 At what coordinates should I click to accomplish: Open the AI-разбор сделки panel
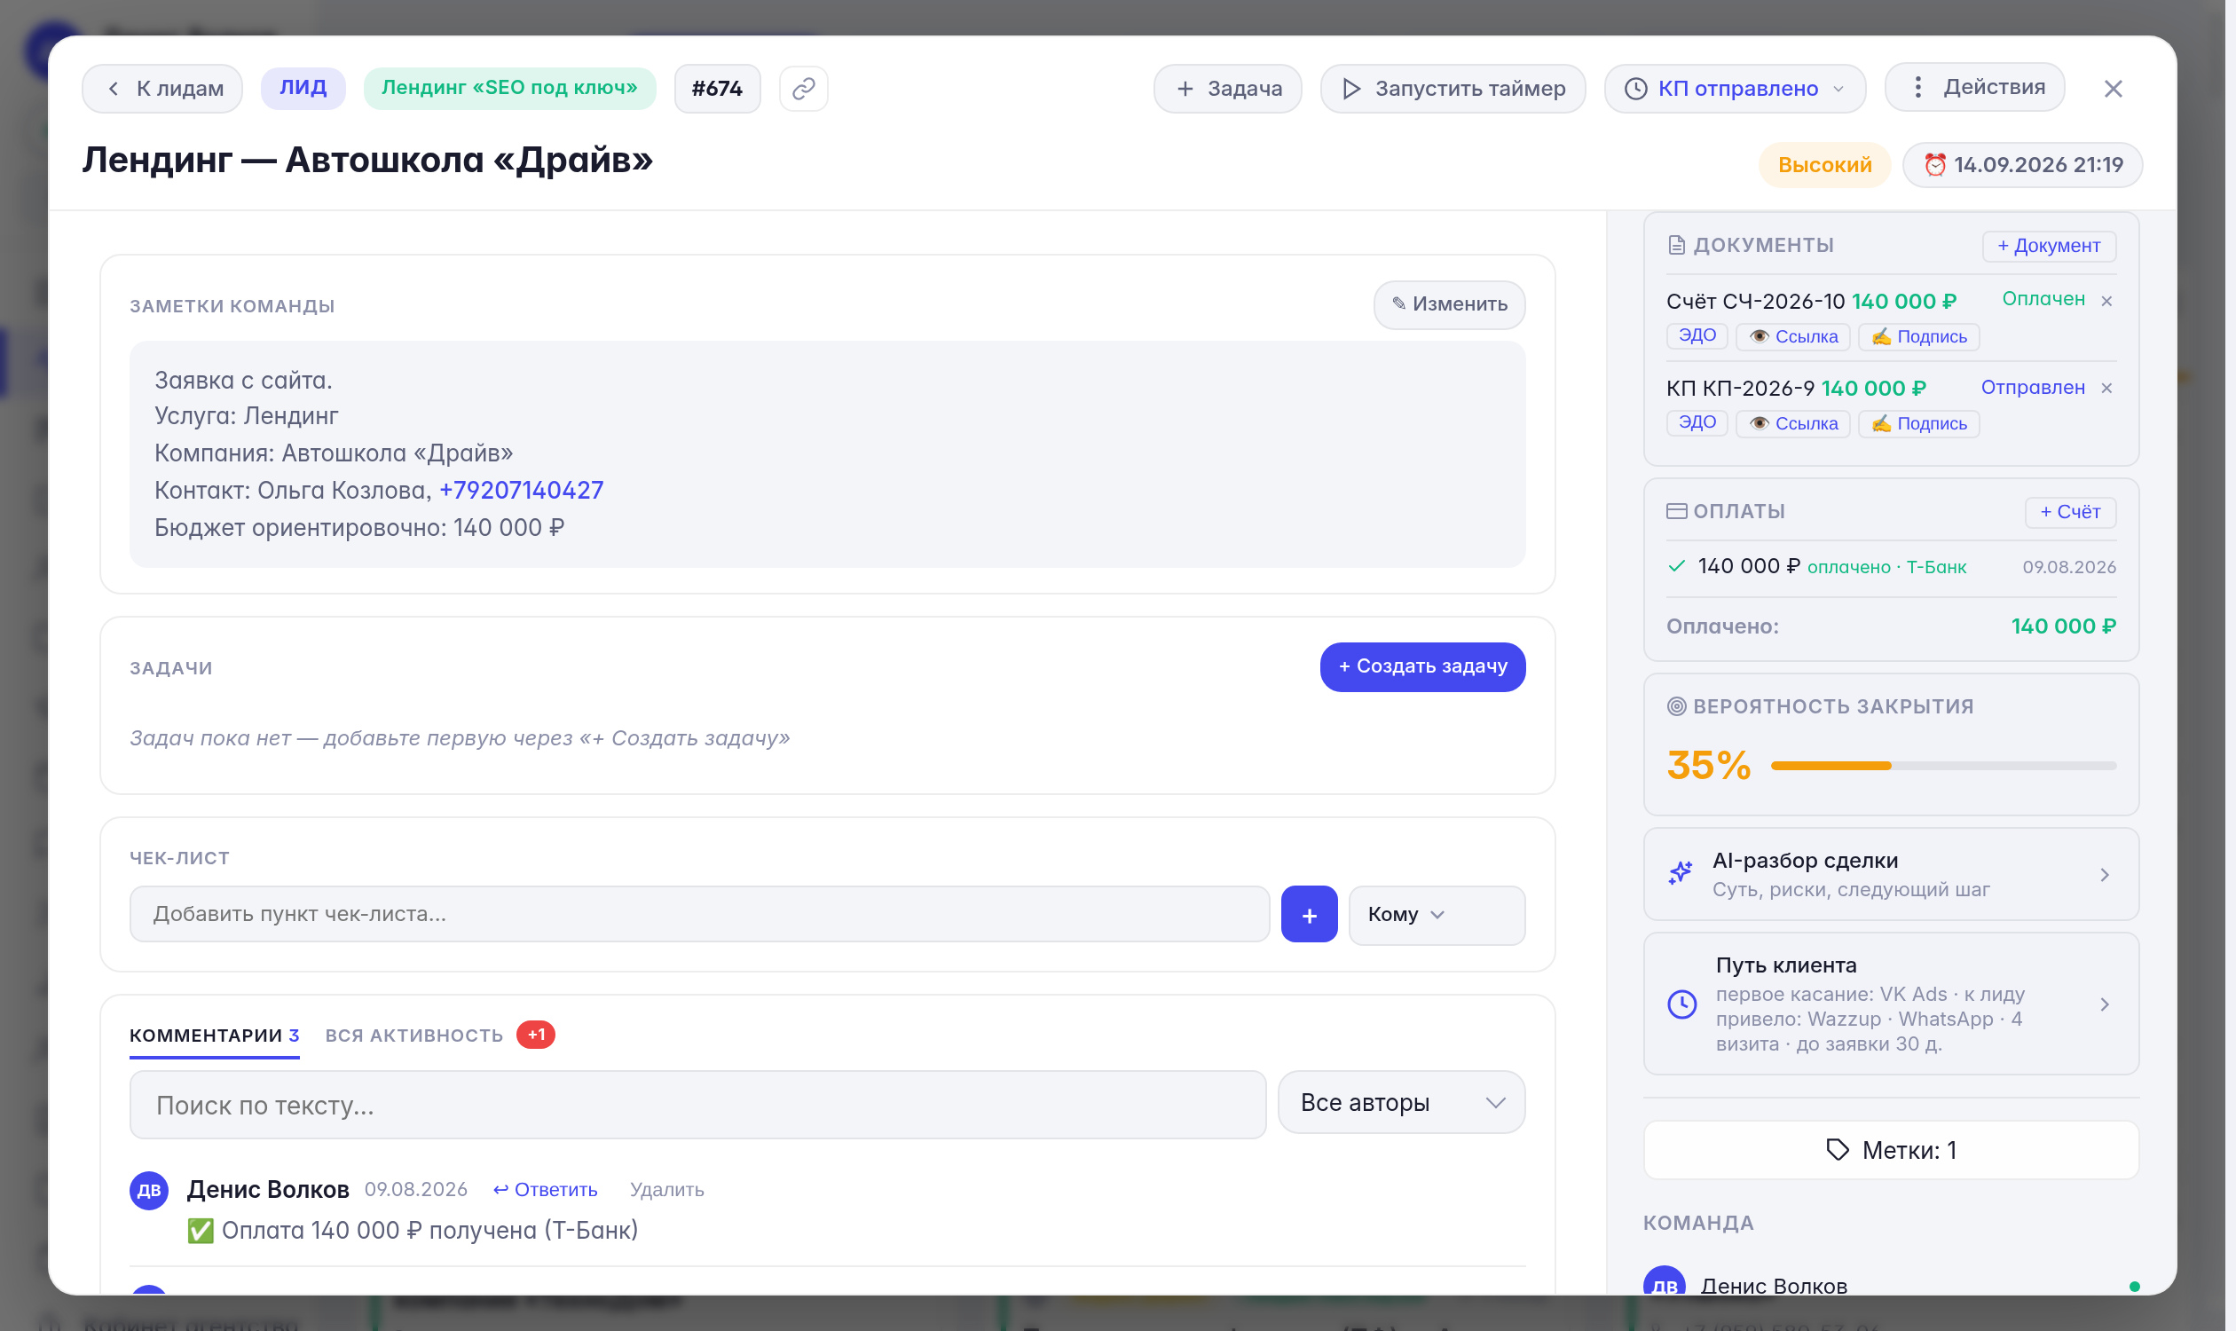pos(1890,874)
